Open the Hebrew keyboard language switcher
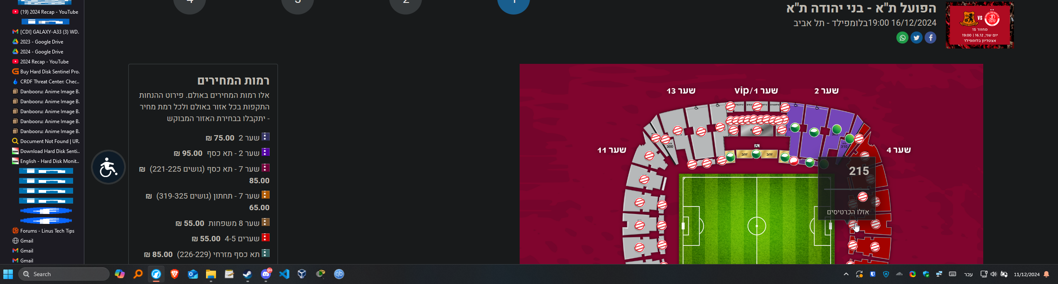Screen dimensions: 1058x284 coord(968,274)
